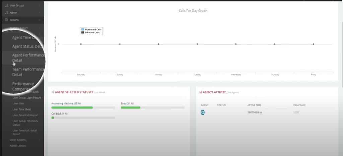Image resolution: width=343 pixels, height=156 pixels.
Task: Click the Busy (31 %) label
Action: pos(127,103)
